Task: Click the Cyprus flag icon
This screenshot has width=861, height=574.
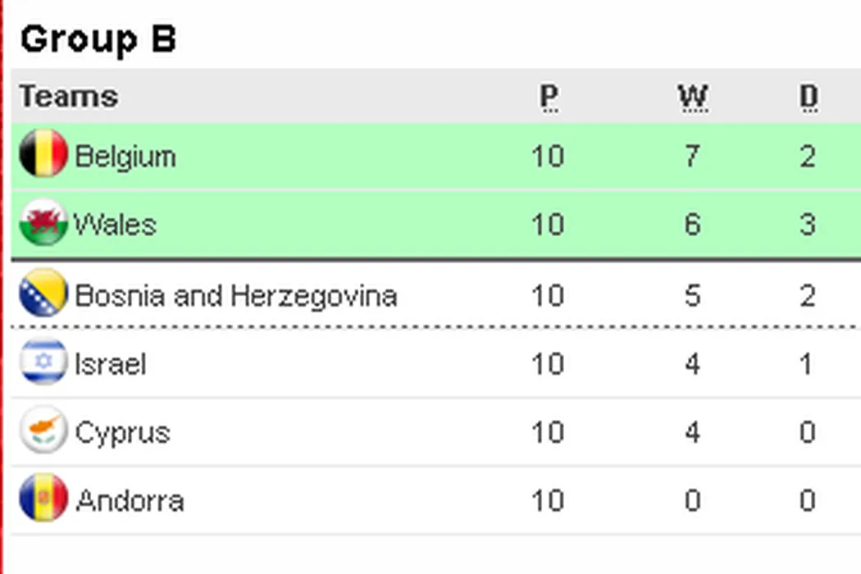Action: (43, 430)
